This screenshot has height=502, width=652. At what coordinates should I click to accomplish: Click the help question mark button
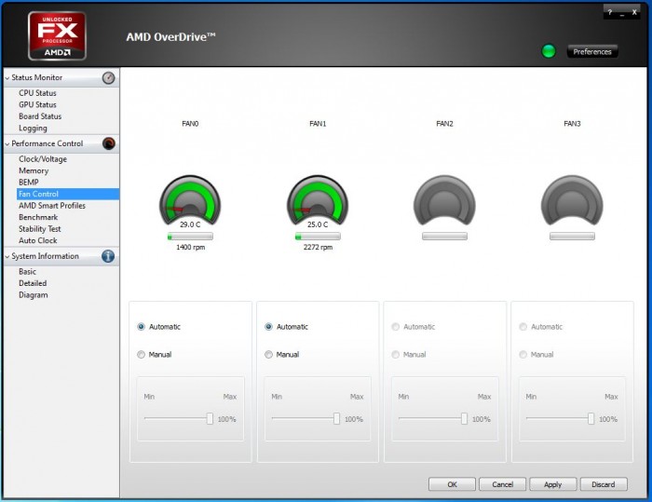pos(610,12)
